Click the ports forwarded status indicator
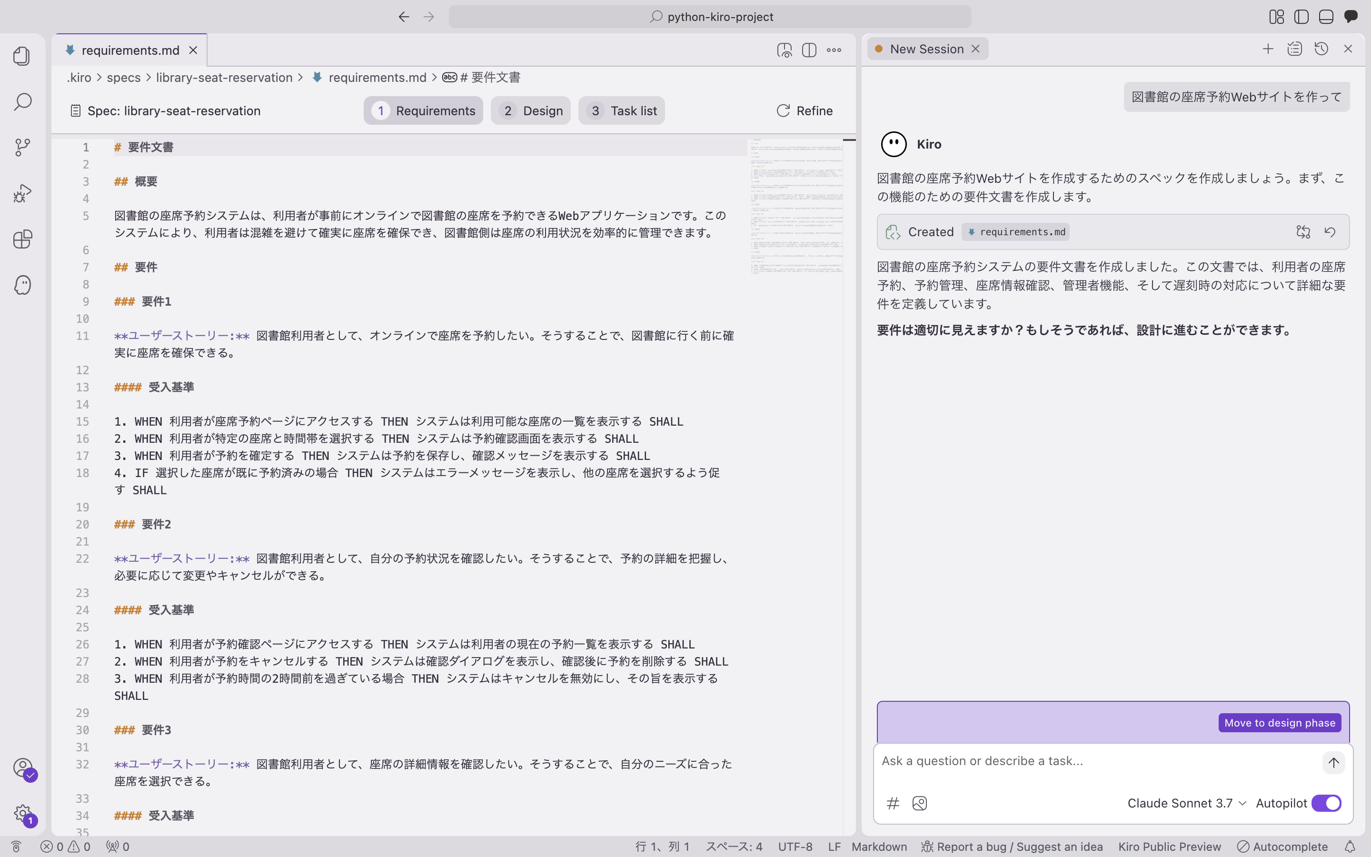The image size is (1371, 857). coord(118,847)
